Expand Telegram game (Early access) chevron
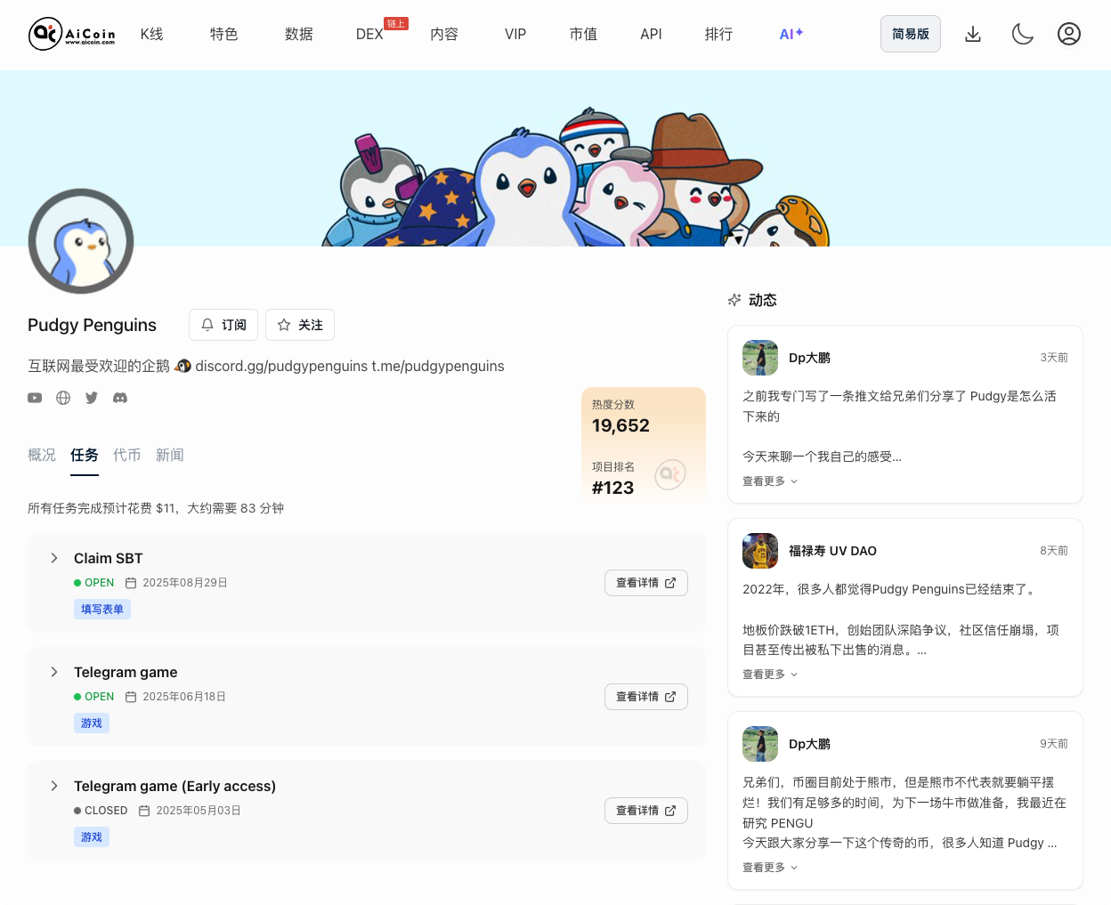1111x905 pixels. click(54, 786)
